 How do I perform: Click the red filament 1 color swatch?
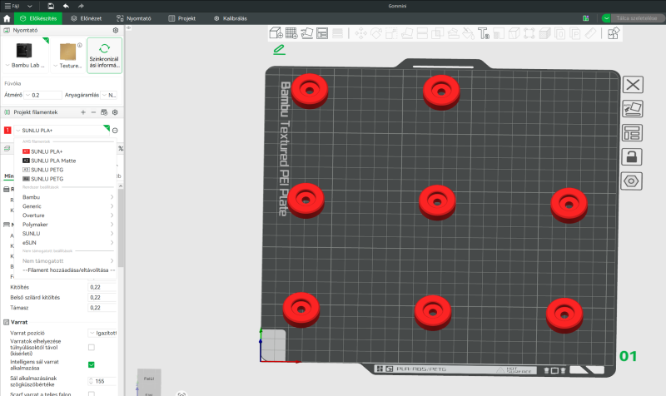(x=7, y=131)
